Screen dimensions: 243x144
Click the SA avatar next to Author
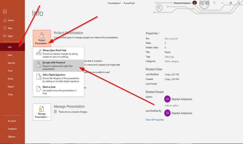click(x=167, y=99)
